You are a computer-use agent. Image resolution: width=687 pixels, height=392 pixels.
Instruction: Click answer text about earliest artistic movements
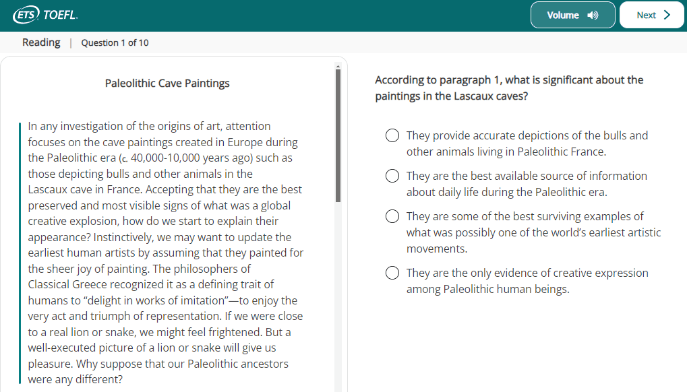534,232
